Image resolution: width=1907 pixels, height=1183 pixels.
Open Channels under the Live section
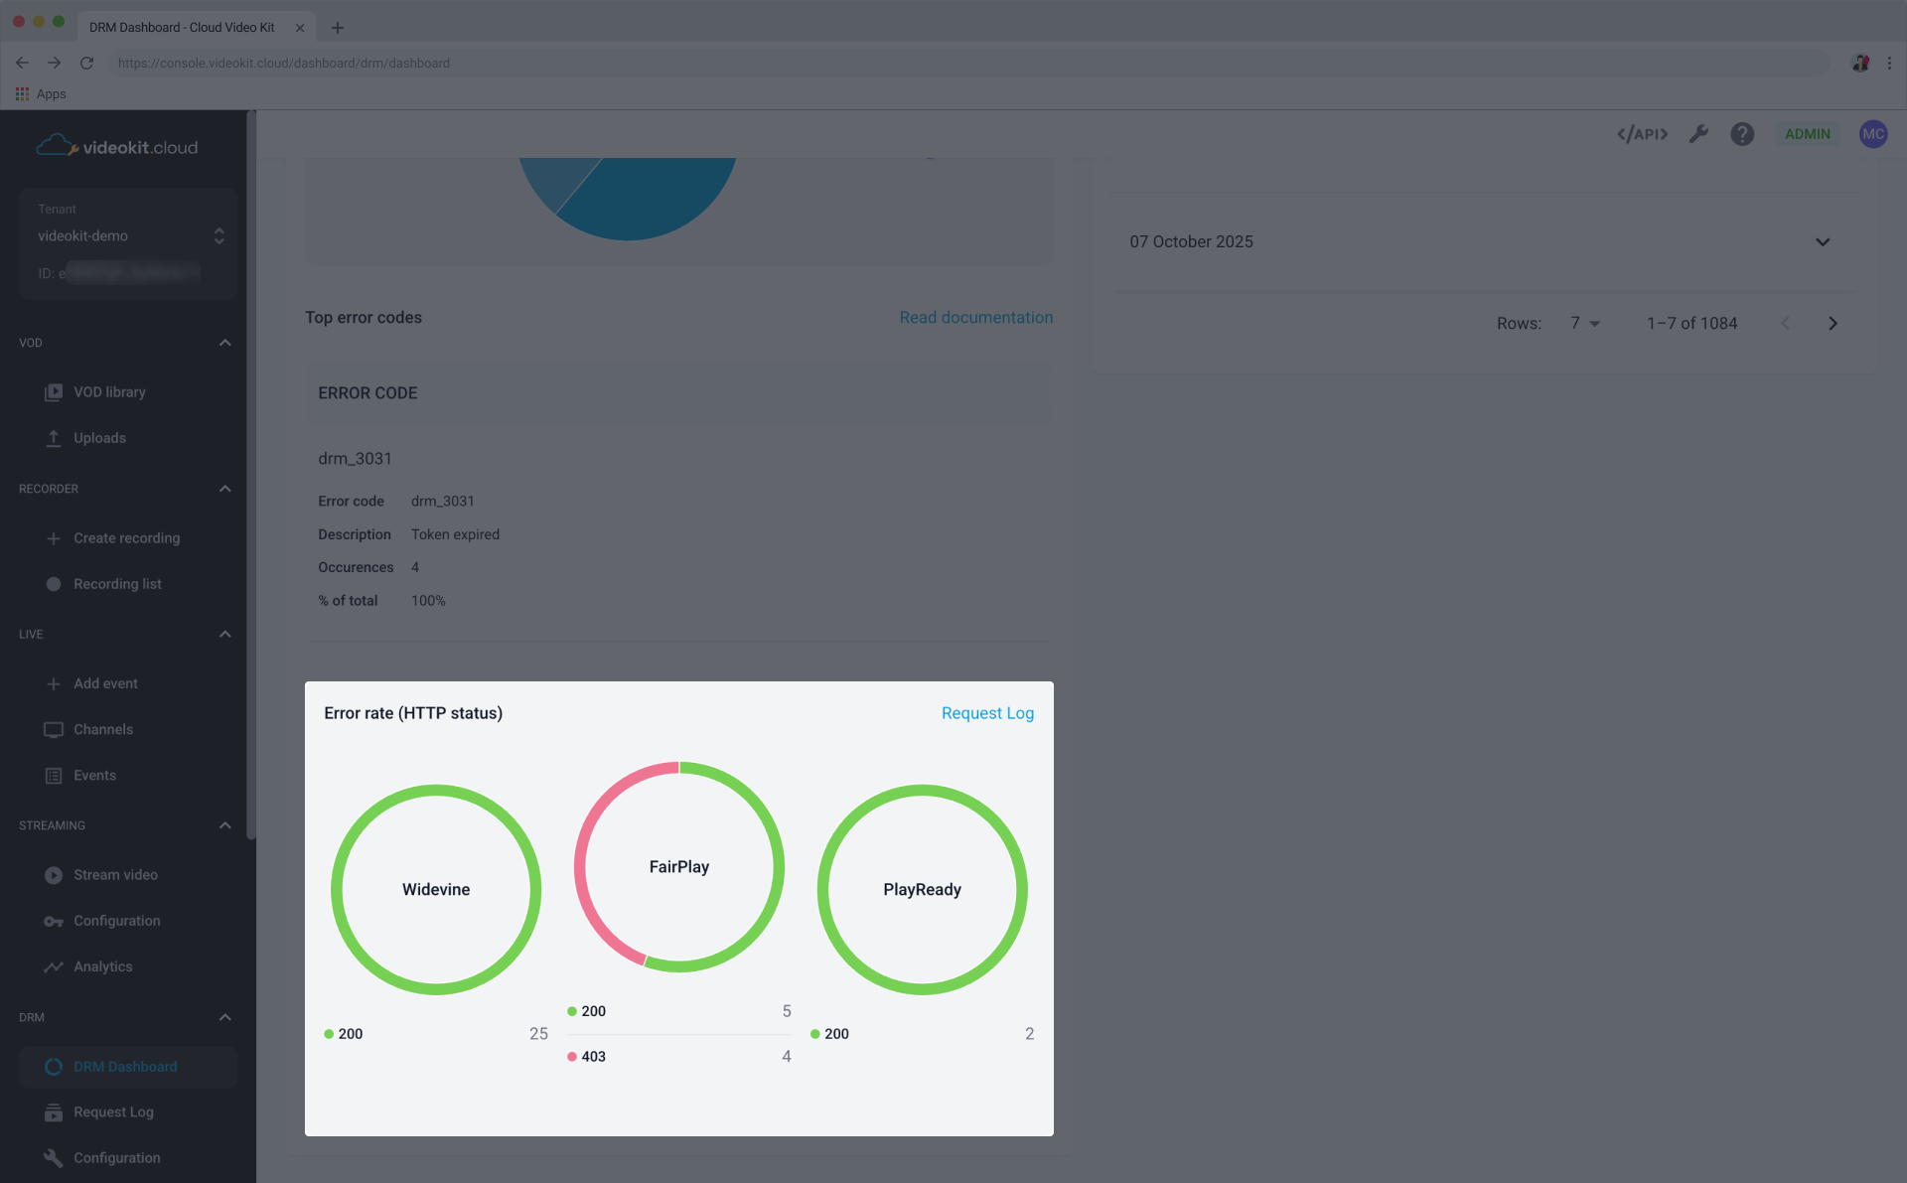point(103,728)
